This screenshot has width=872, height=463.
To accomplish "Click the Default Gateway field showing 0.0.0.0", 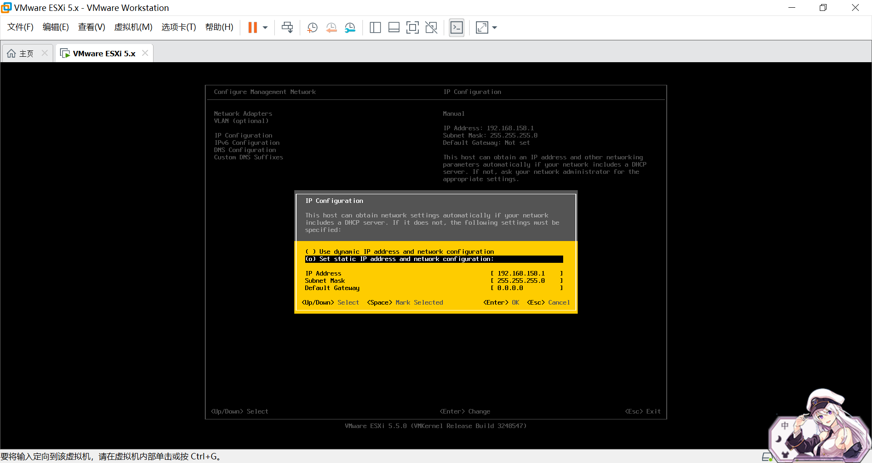I will [x=527, y=288].
